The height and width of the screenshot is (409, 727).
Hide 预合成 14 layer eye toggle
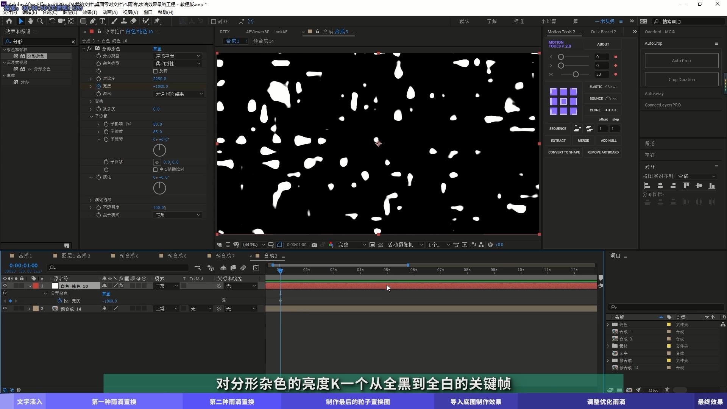(x=5, y=309)
